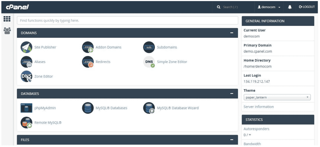Open the Site Publisher icon

tap(27, 47)
